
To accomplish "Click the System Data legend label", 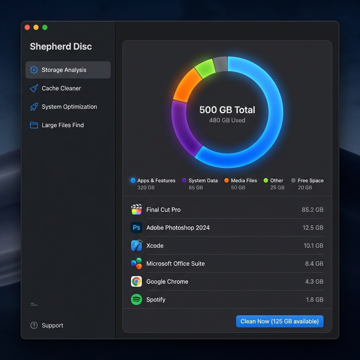I will (203, 180).
